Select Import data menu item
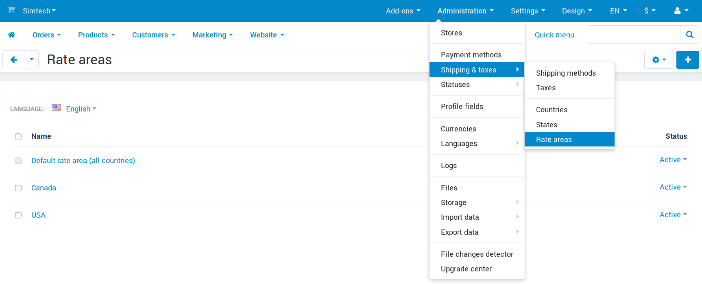This screenshot has height=284, width=702. click(x=477, y=217)
